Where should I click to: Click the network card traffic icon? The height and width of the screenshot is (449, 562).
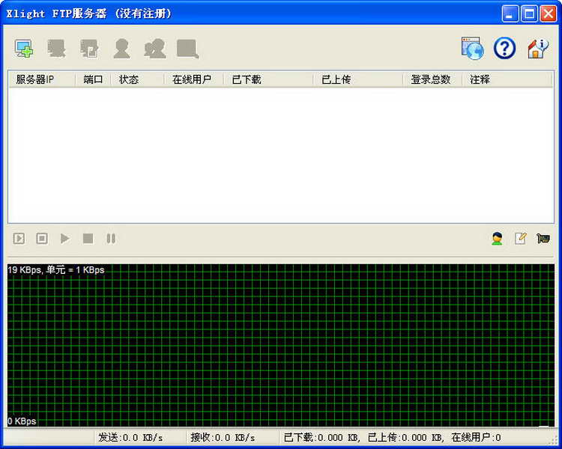coord(543,239)
